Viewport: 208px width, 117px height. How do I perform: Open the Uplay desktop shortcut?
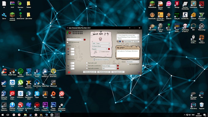coord(12,83)
